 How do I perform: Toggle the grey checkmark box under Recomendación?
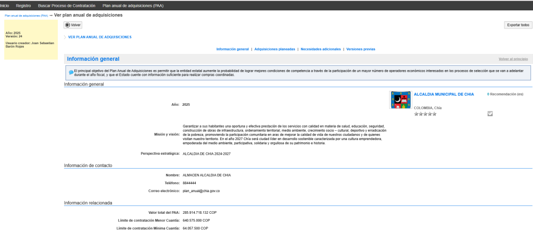[x=490, y=114]
